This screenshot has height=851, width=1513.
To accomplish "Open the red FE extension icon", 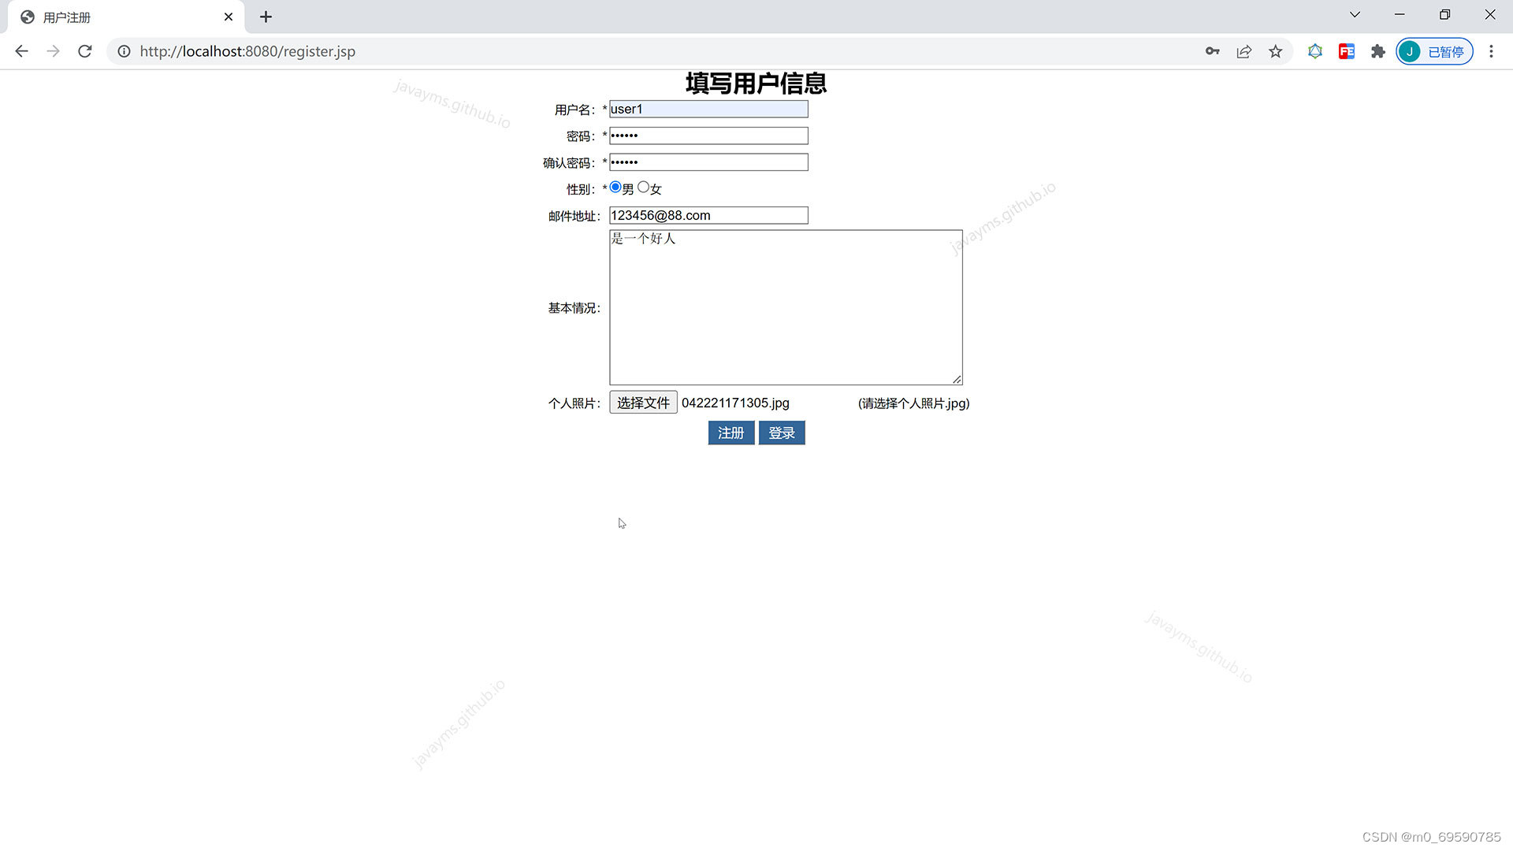I will tap(1346, 51).
